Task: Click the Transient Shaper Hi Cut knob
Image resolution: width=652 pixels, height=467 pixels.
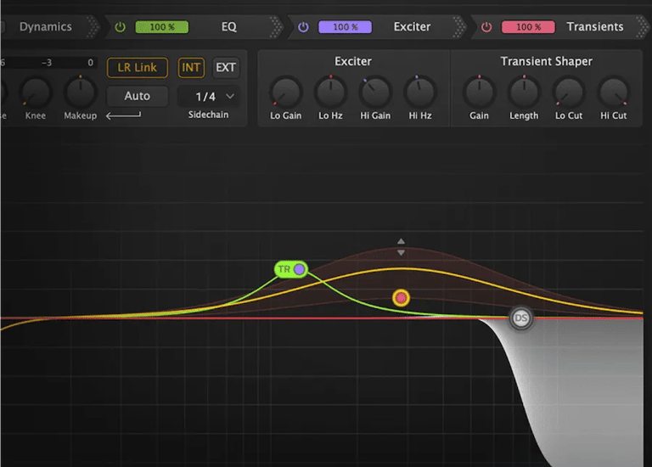Action: coord(614,93)
